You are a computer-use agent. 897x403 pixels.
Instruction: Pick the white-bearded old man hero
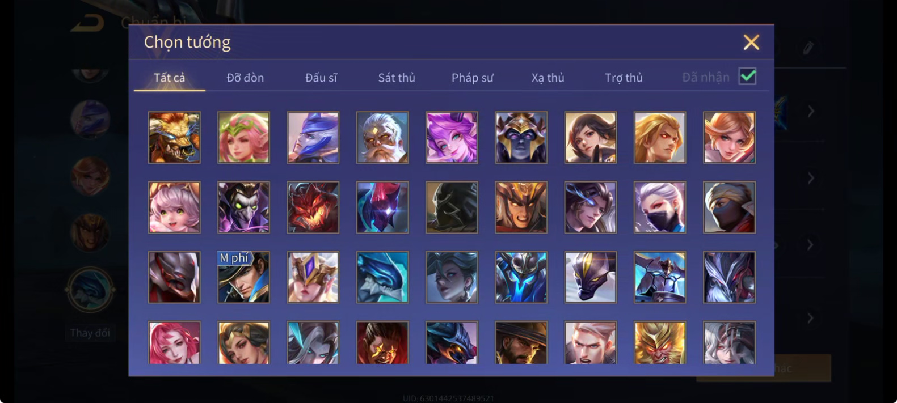point(382,138)
